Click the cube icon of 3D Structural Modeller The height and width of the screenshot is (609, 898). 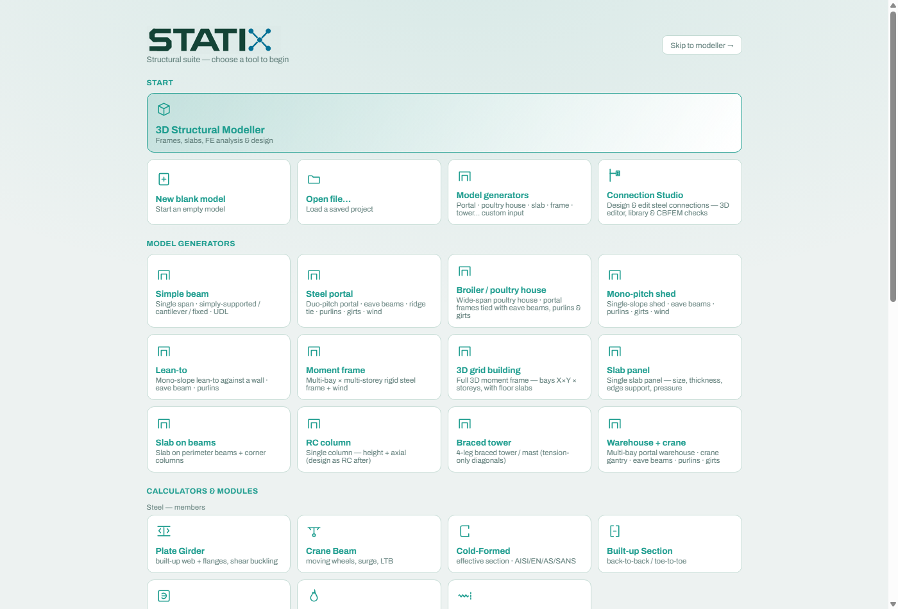click(x=164, y=109)
